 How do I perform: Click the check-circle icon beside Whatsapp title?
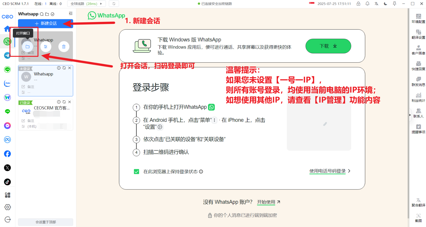53,14
